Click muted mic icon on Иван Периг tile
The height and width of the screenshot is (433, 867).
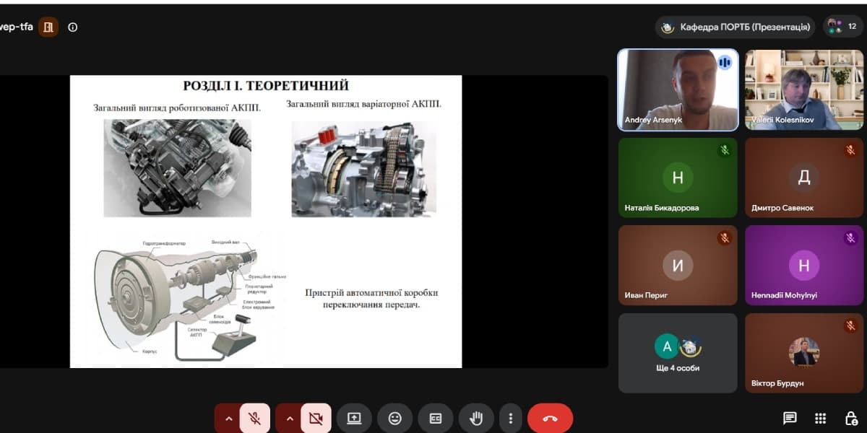click(x=725, y=238)
